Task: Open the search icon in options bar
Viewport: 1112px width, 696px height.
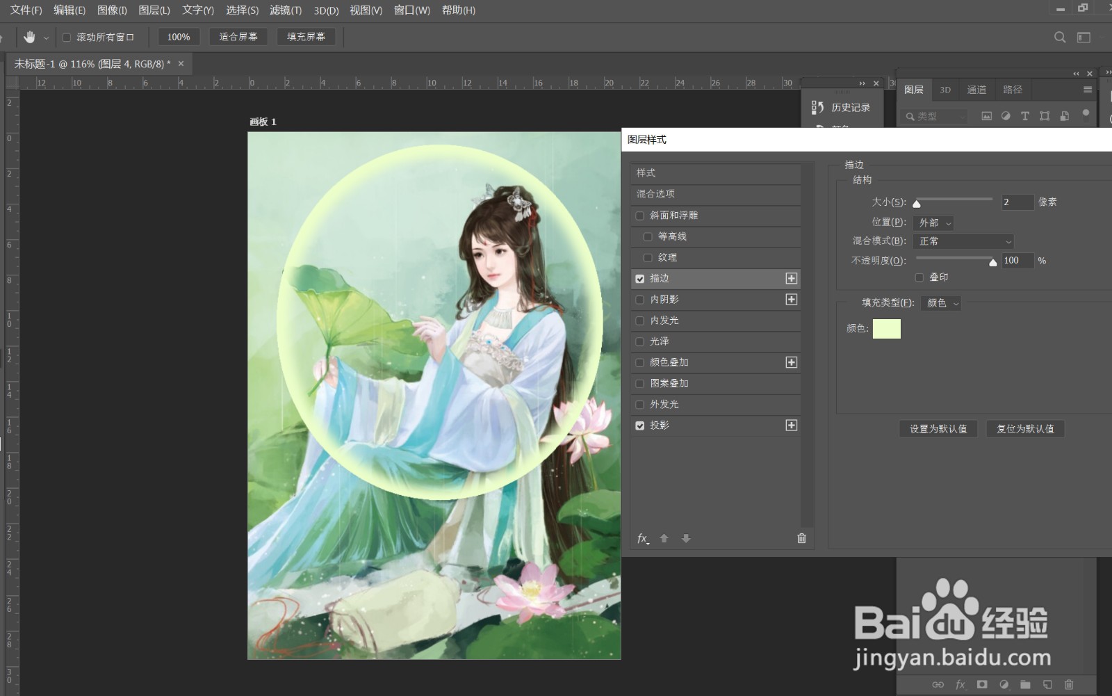Action: [1060, 37]
